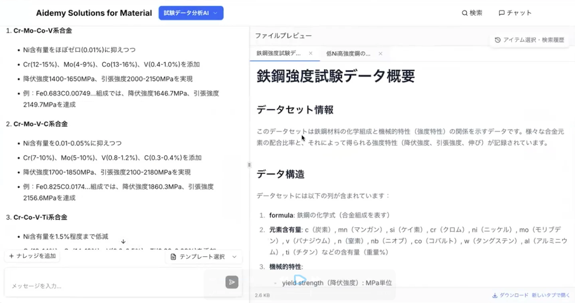Open the file in 新しいタブで開く

click(551, 295)
